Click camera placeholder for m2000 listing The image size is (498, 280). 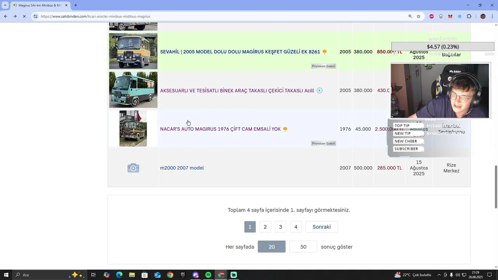(x=133, y=168)
